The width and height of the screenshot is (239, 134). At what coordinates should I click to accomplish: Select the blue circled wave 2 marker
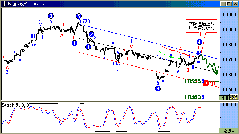coord(92,34)
